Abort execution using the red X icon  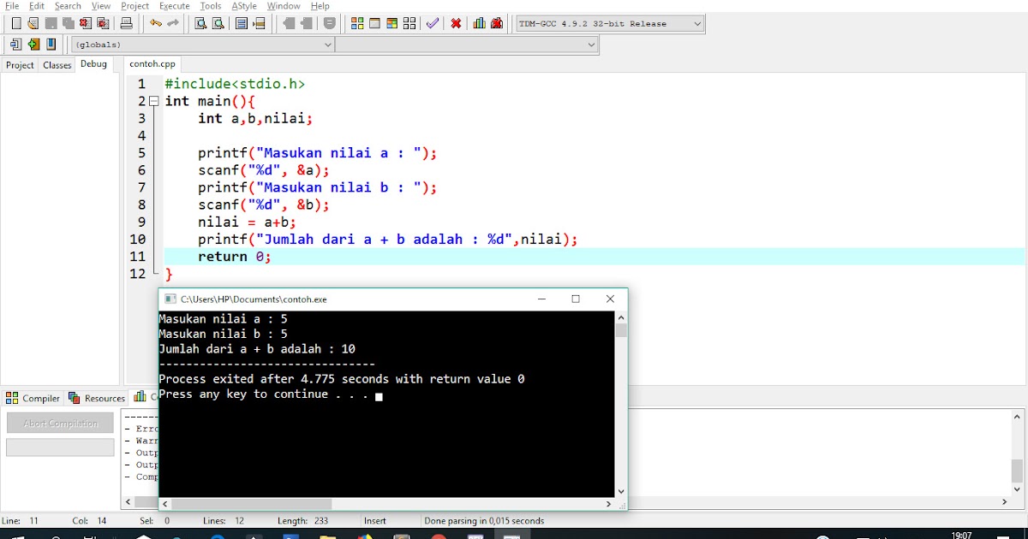pyautogui.click(x=456, y=23)
